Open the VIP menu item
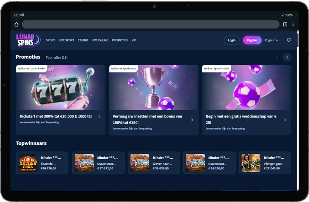The height and width of the screenshot is (202, 309). [134, 40]
